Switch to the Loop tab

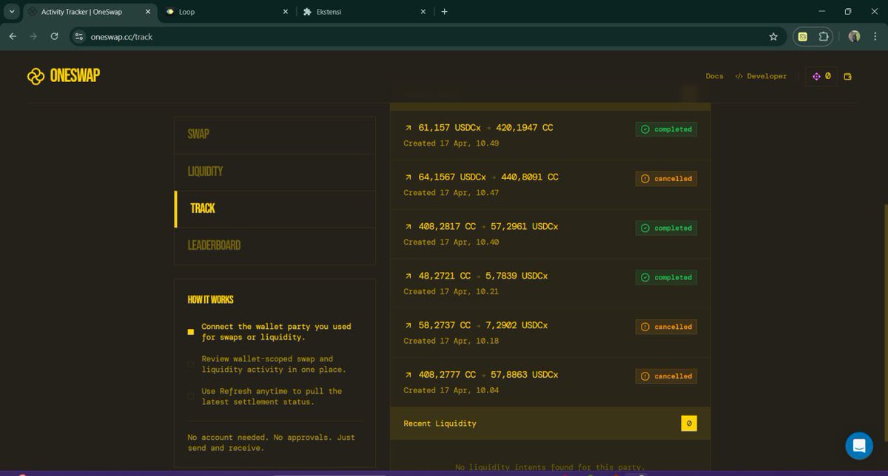[227, 12]
